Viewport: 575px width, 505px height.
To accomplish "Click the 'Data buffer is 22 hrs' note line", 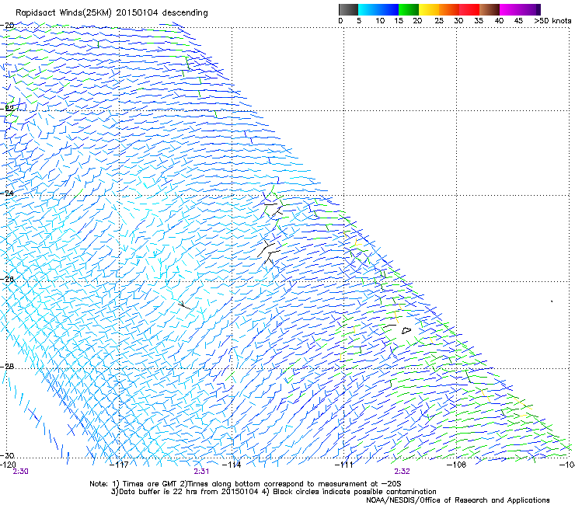I will tap(274, 492).
